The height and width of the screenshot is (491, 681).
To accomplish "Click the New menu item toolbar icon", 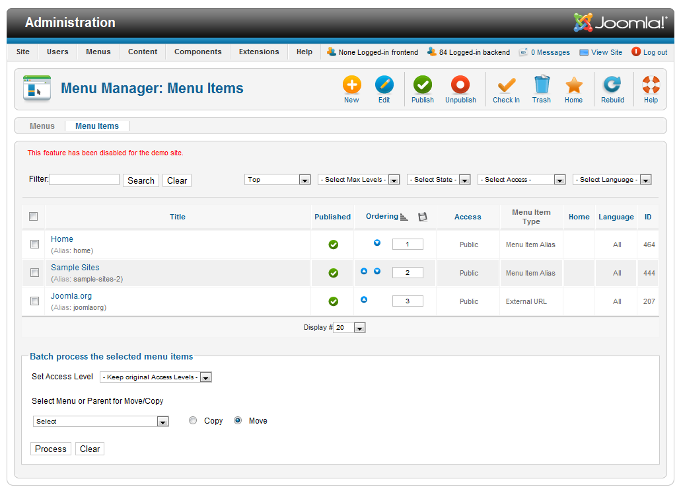I will 351,85.
